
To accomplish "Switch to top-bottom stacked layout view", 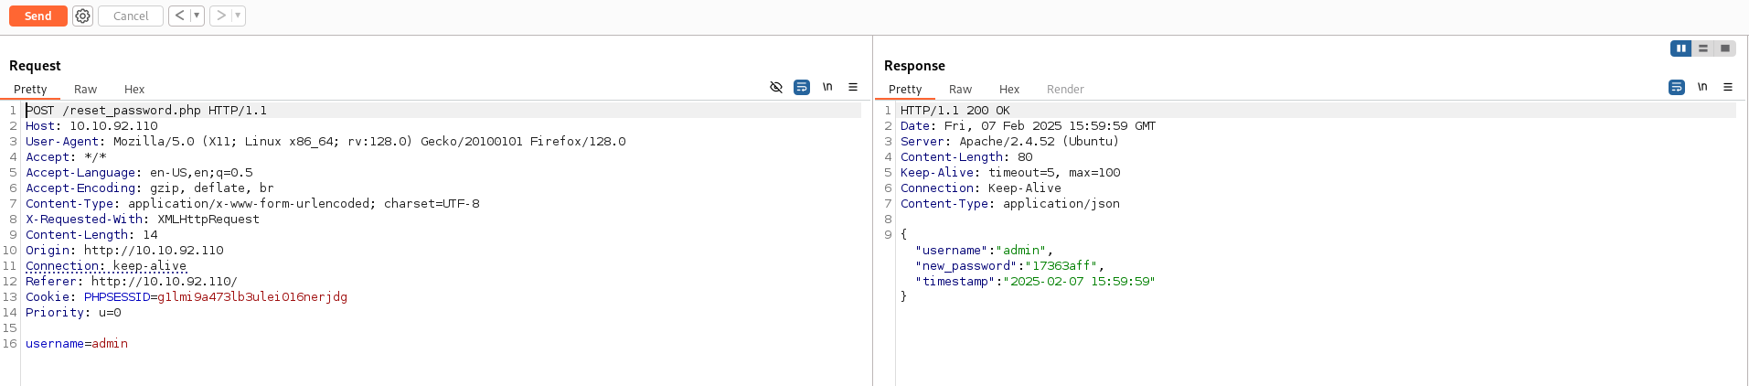I will 1702,48.
